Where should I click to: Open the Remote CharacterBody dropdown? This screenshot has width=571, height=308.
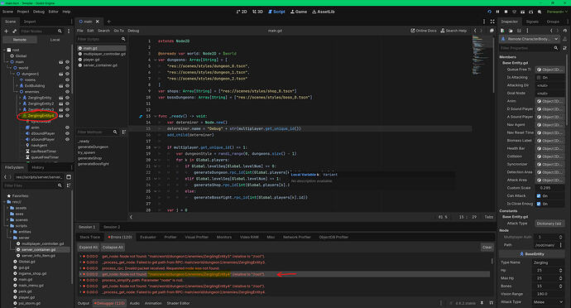[x=530, y=39]
